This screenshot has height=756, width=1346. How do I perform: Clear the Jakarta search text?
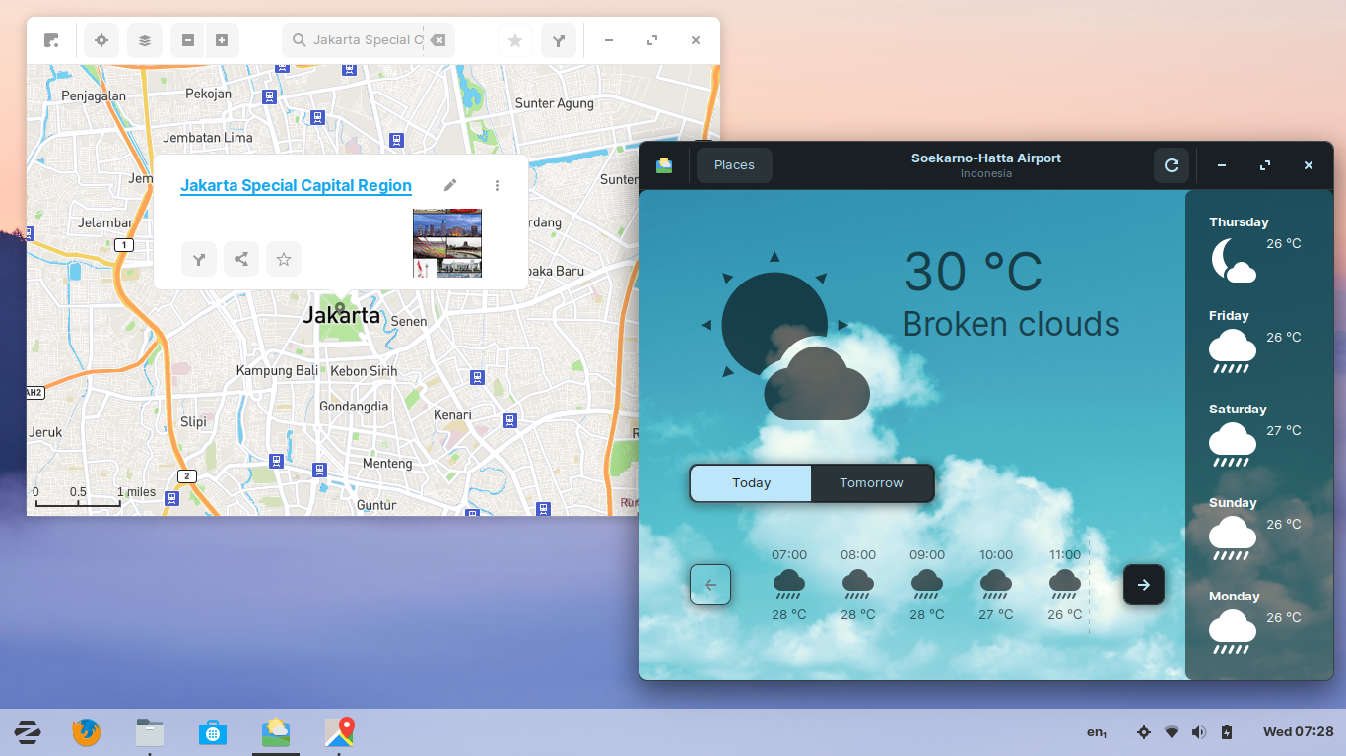[x=438, y=40]
